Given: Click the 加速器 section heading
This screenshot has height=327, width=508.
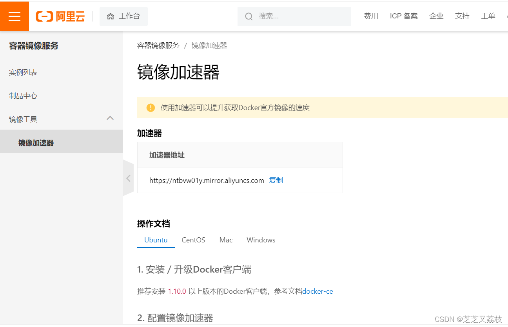Looking at the screenshot, I should coord(149,133).
